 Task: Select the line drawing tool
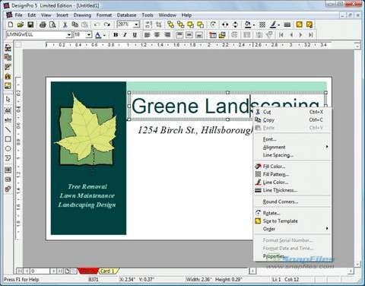[8, 129]
